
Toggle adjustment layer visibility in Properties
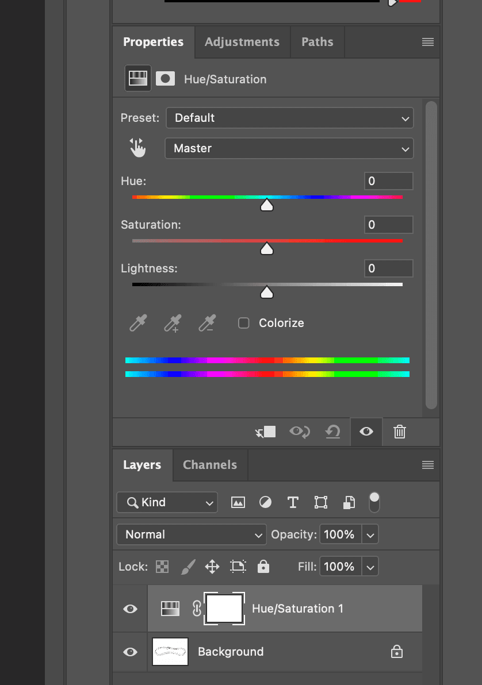pyautogui.click(x=366, y=432)
